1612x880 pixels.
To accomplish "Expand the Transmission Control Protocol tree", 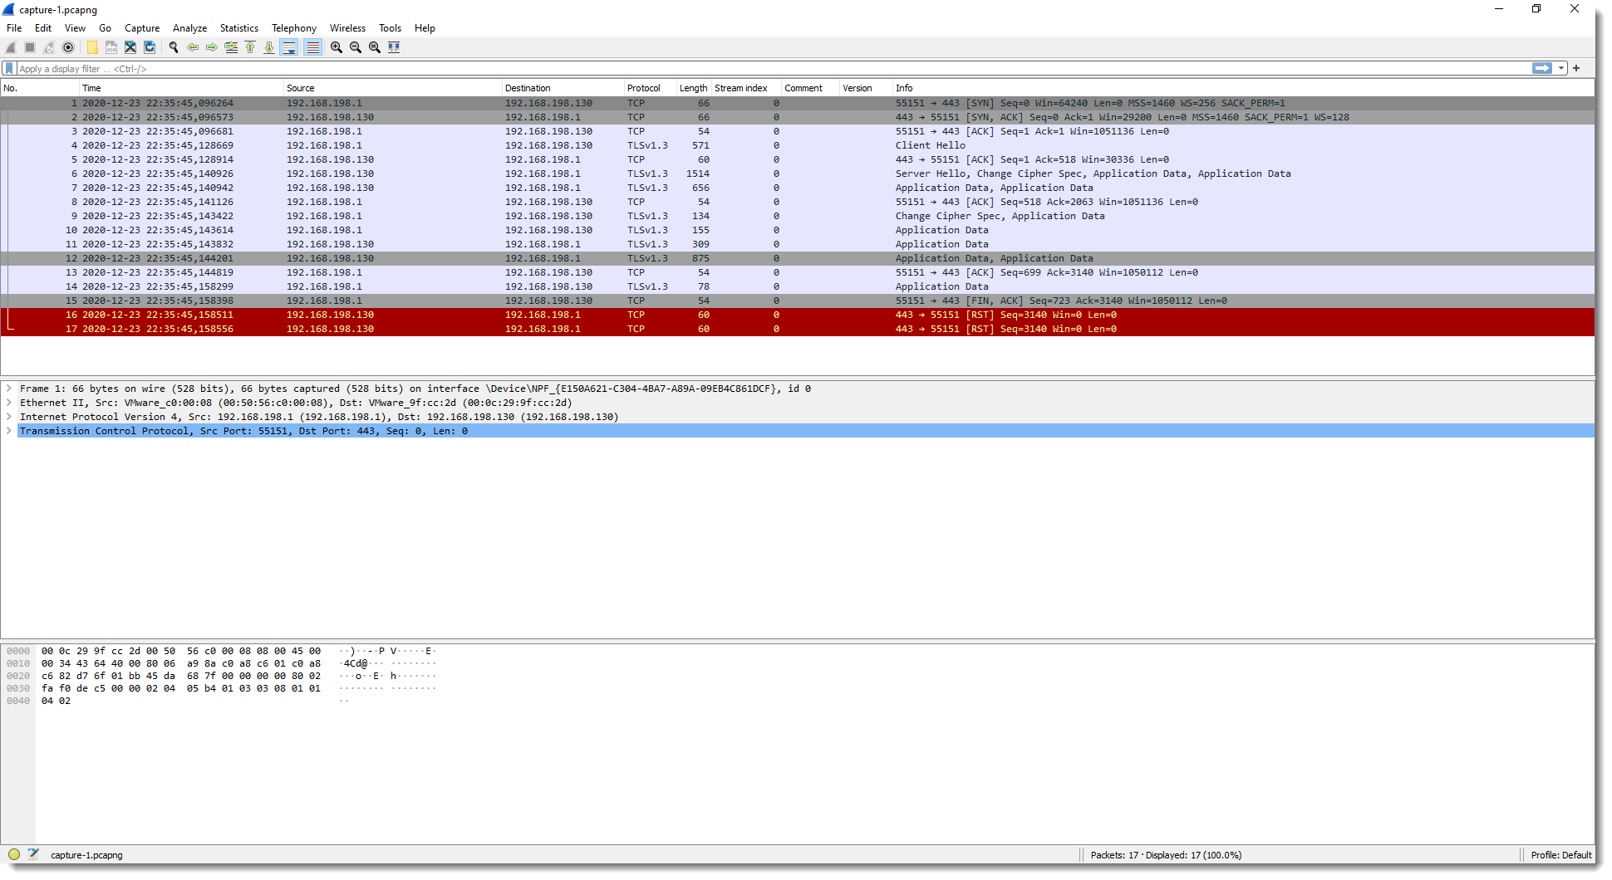I will tap(9, 431).
